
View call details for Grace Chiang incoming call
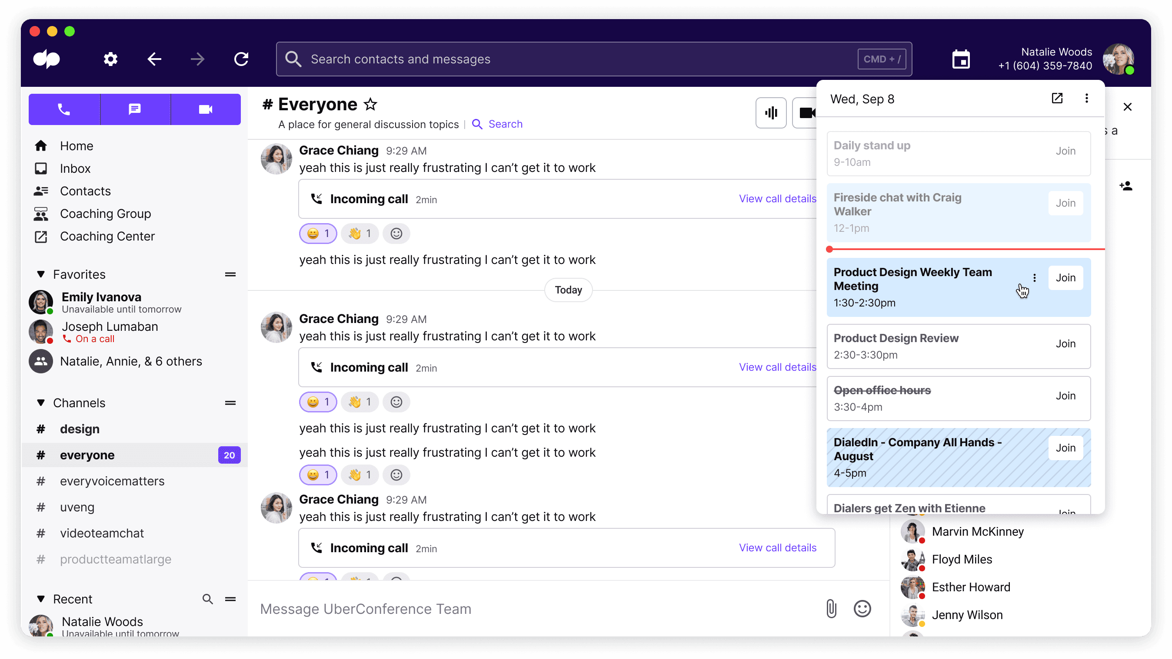(x=778, y=198)
